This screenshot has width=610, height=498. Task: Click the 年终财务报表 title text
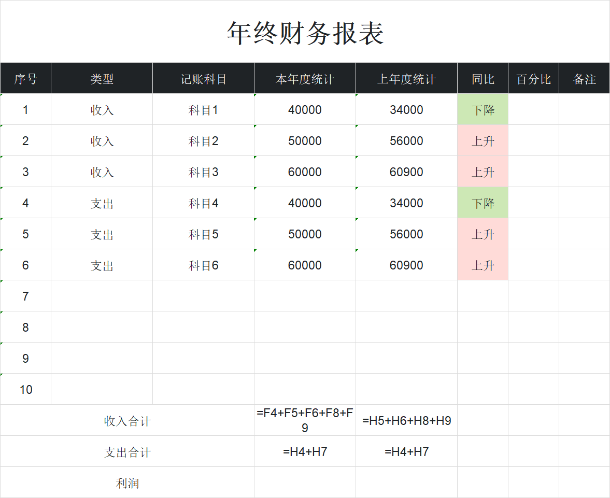305,31
